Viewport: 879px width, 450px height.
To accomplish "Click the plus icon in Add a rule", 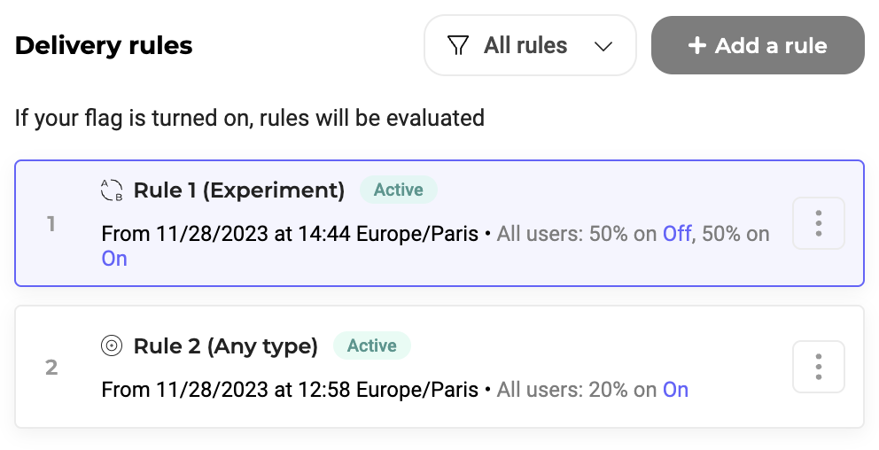I will tap(697, 46).
